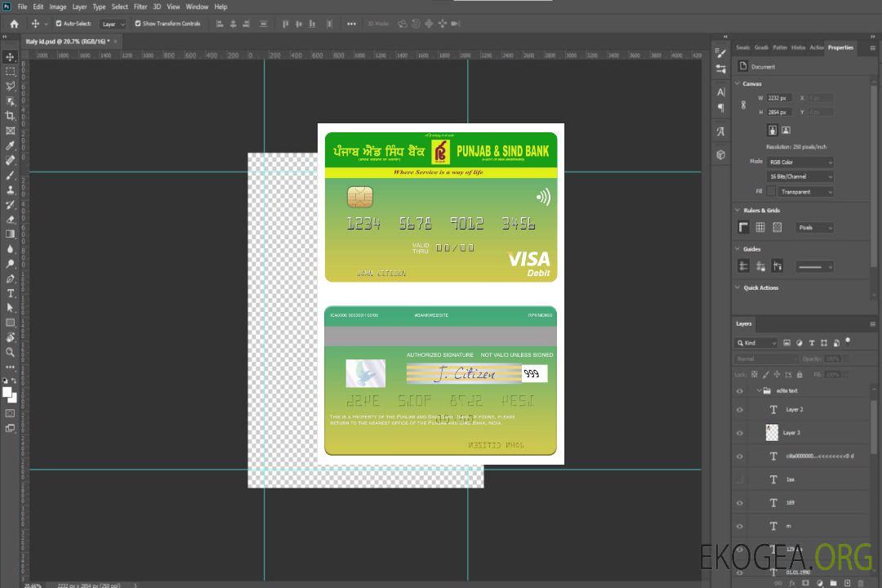Screen dimensions: 882x588
Task: Select the Crop tool
Action: pyautogui.click(x=10, y=116)
